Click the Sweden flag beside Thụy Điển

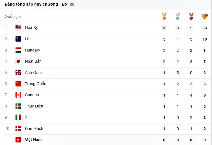[18, 106]
